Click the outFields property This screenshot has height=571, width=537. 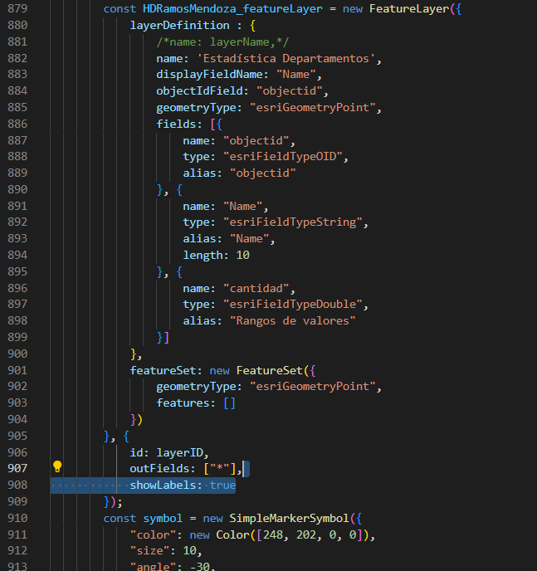(x=159, y=468)
